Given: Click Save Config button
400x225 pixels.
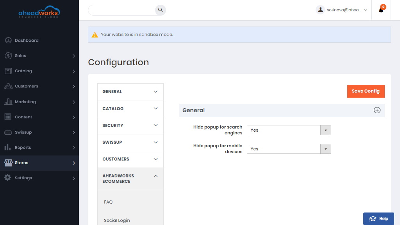Looking at the screenshot, I should click(366, 91).
